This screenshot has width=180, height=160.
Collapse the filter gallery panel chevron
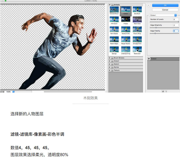click(148, 5)
